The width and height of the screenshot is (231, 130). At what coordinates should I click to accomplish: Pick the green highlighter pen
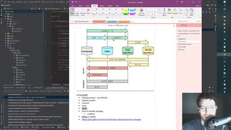(x=126, y=14)
